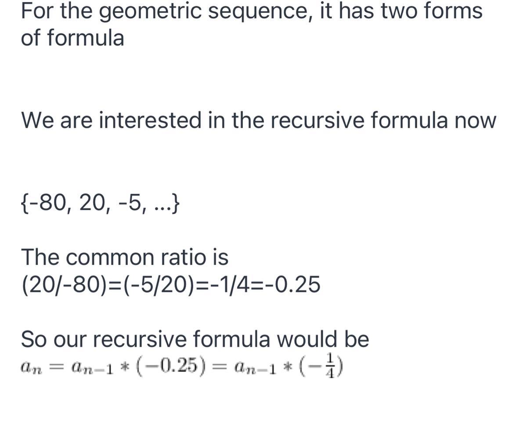Click "So our recursive formula would be" text
Image resolution: width=527 pixels, height=421 pixels.
pyautogui.click(x=195, y=339)
